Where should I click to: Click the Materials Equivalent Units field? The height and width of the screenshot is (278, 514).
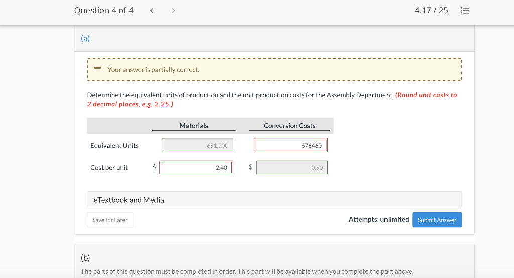pos(197,146)
